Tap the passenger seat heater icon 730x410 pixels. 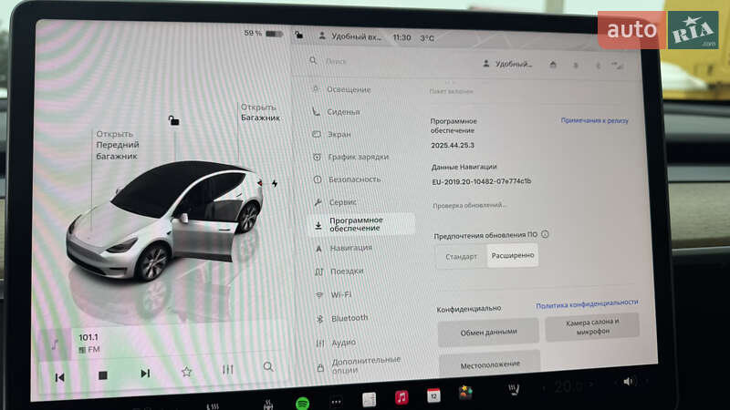tap(514, 390)
